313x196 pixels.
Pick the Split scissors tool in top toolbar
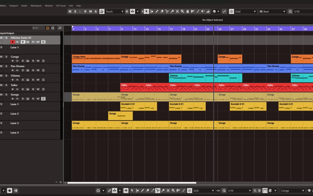click(x=167, y=12)
